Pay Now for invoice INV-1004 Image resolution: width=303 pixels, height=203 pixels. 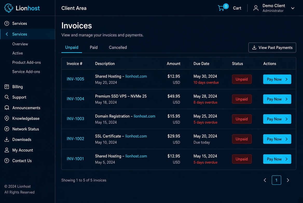coord(277,99)
